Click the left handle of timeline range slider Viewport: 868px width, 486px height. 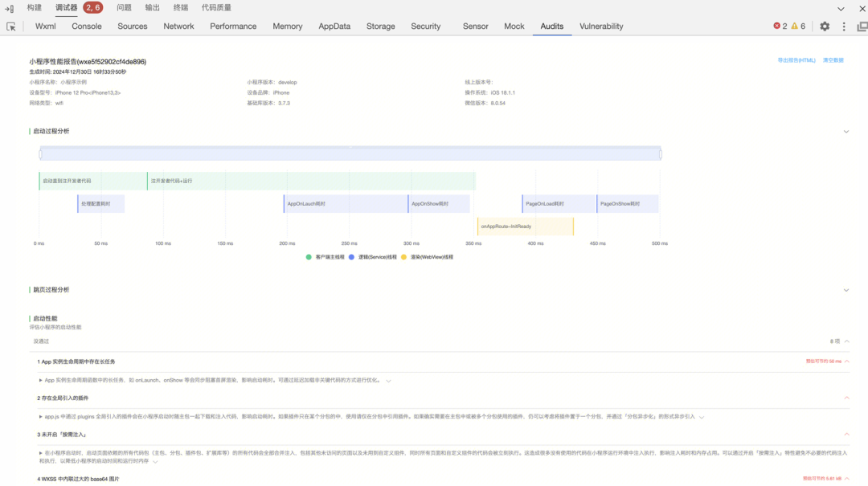tap(40, 154)
